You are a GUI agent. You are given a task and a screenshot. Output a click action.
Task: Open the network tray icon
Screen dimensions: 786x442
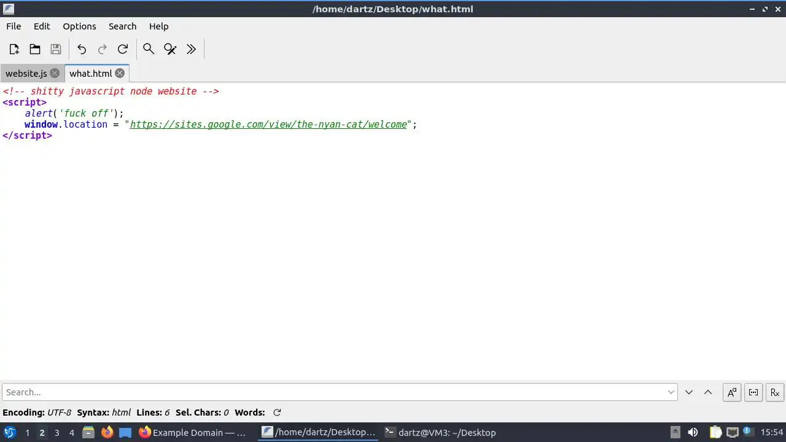[732, 432]
